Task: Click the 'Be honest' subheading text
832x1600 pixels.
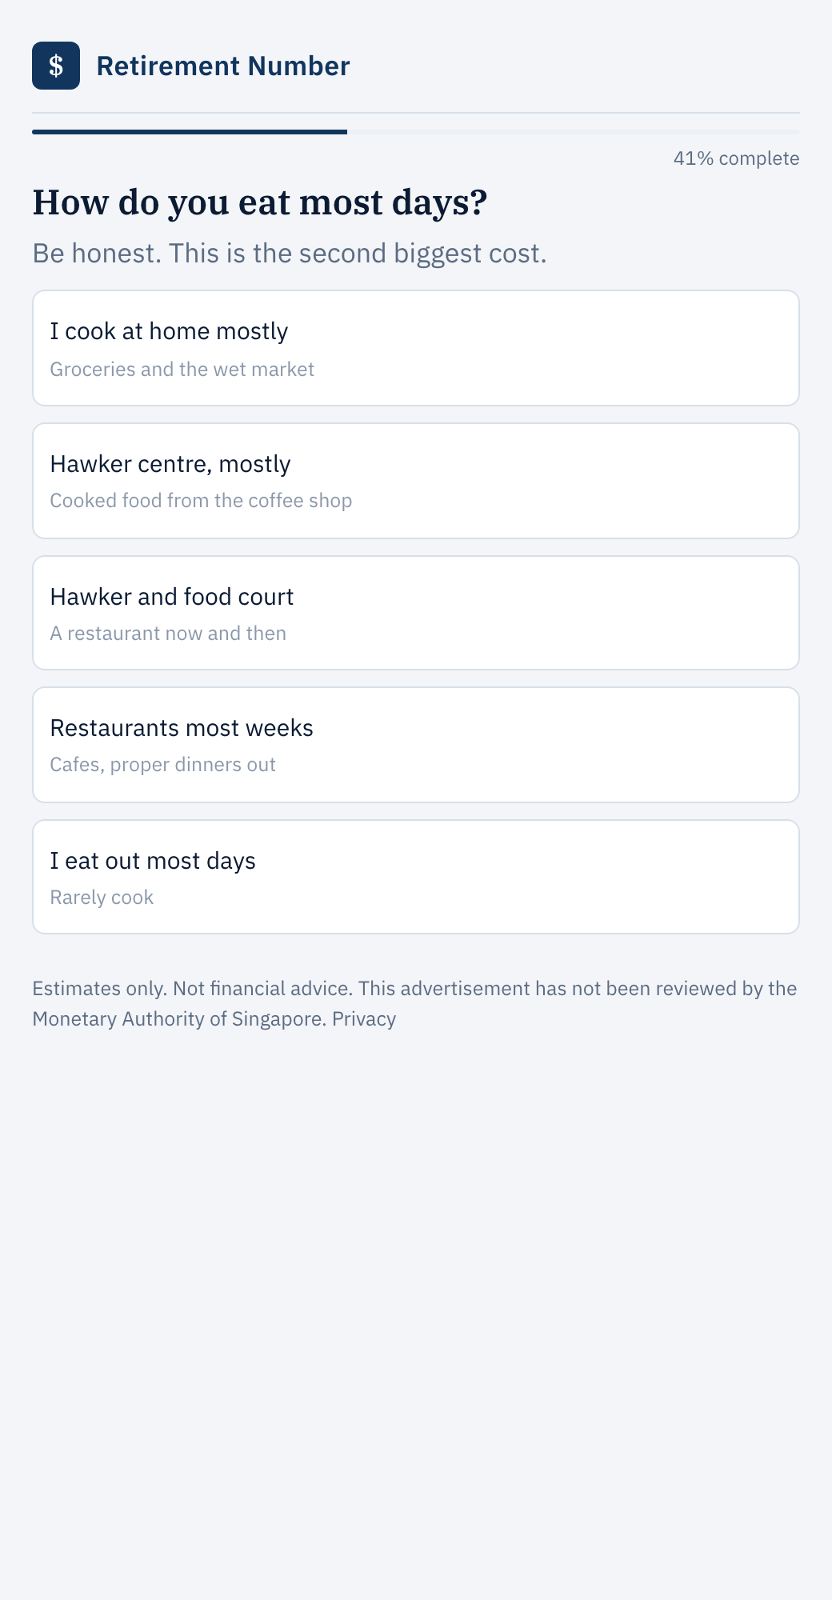Action: pyautogui.click(x=290, y=254)
